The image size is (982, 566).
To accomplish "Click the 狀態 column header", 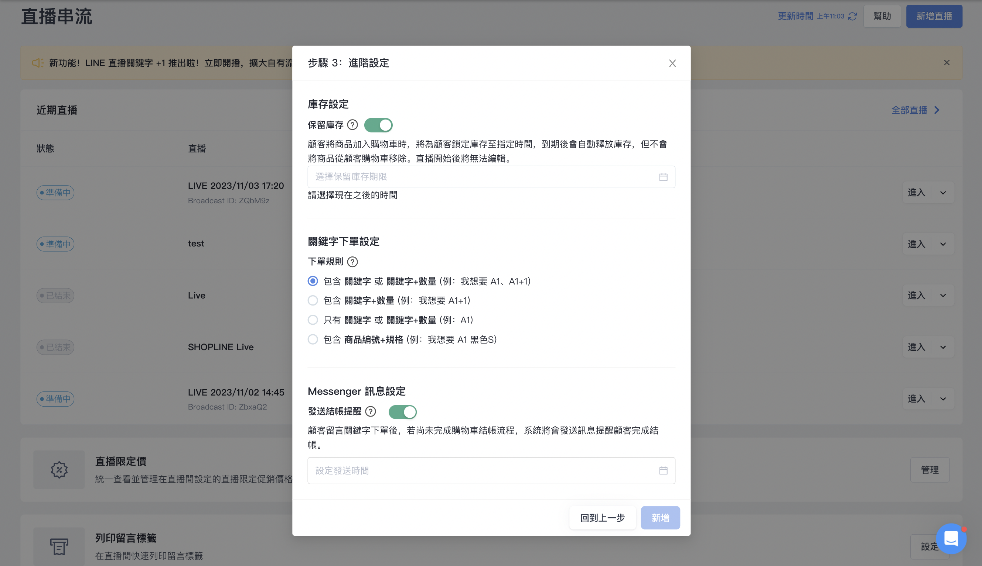I will 45,148.
